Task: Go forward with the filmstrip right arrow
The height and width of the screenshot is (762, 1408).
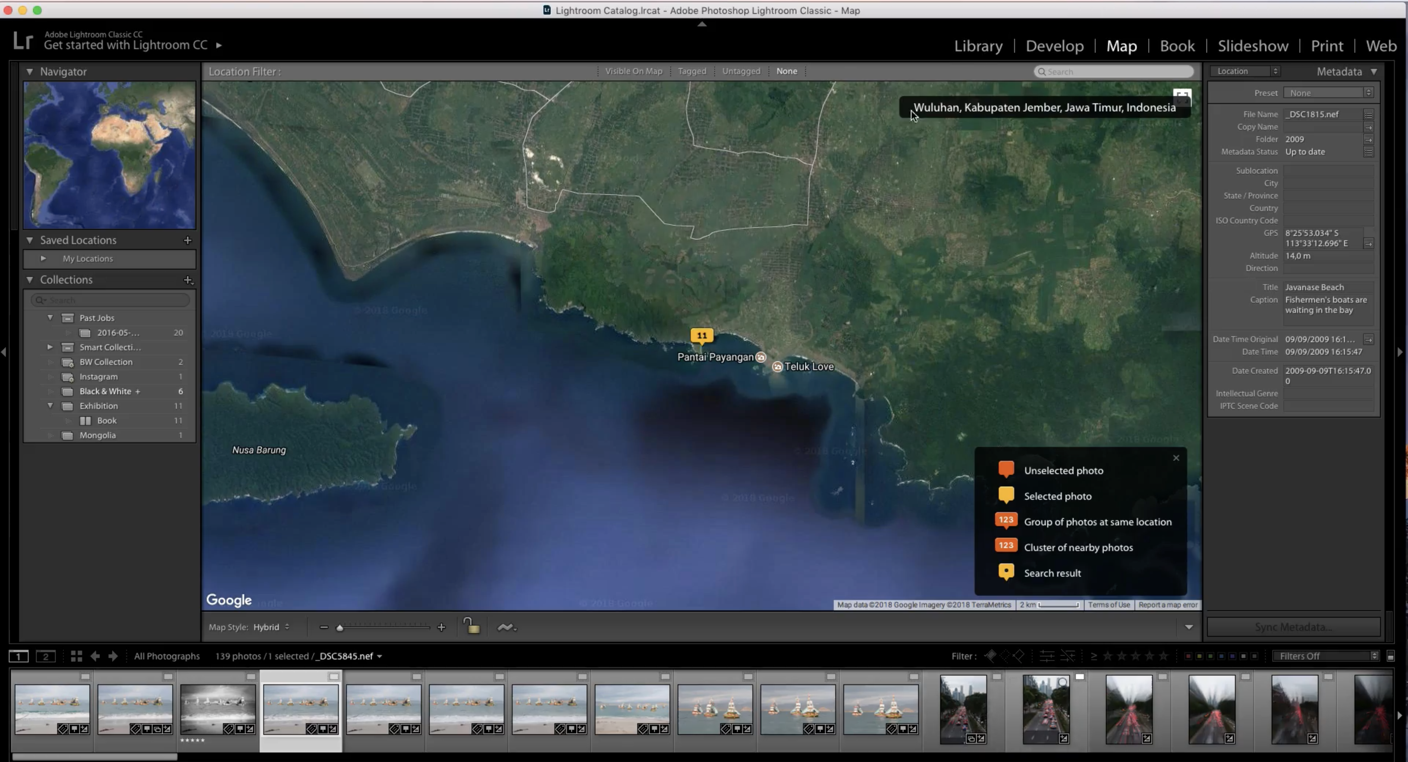Action: click(113, 656)
